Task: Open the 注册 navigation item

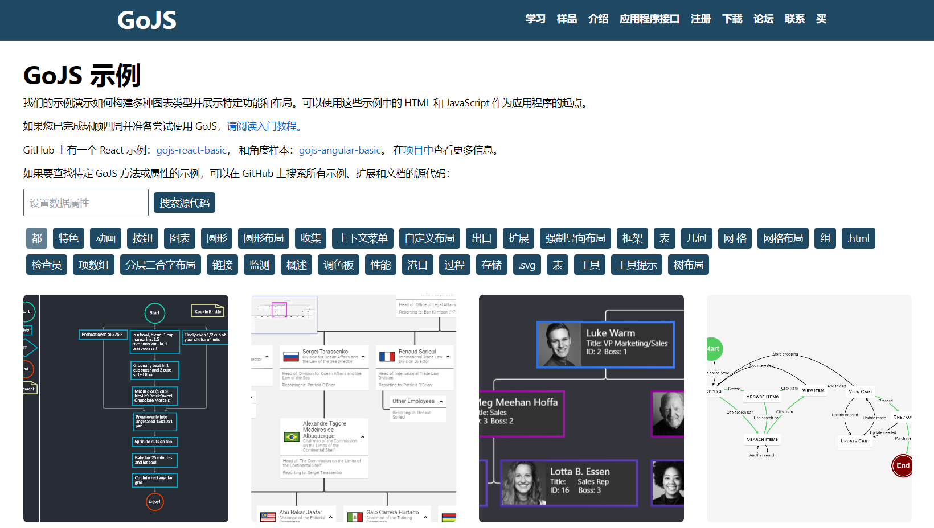Action: tap(700, 19)
